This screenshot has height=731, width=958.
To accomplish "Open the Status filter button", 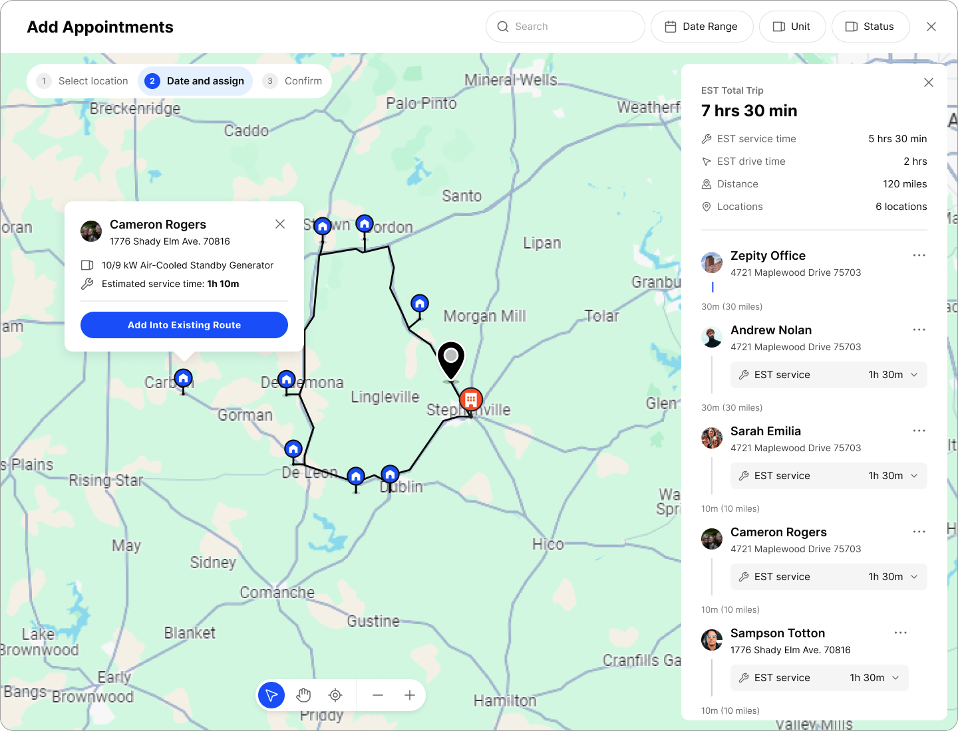I will coord(870,27).
